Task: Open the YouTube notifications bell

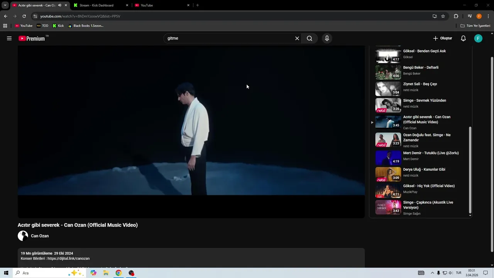Action: (464, 38)
